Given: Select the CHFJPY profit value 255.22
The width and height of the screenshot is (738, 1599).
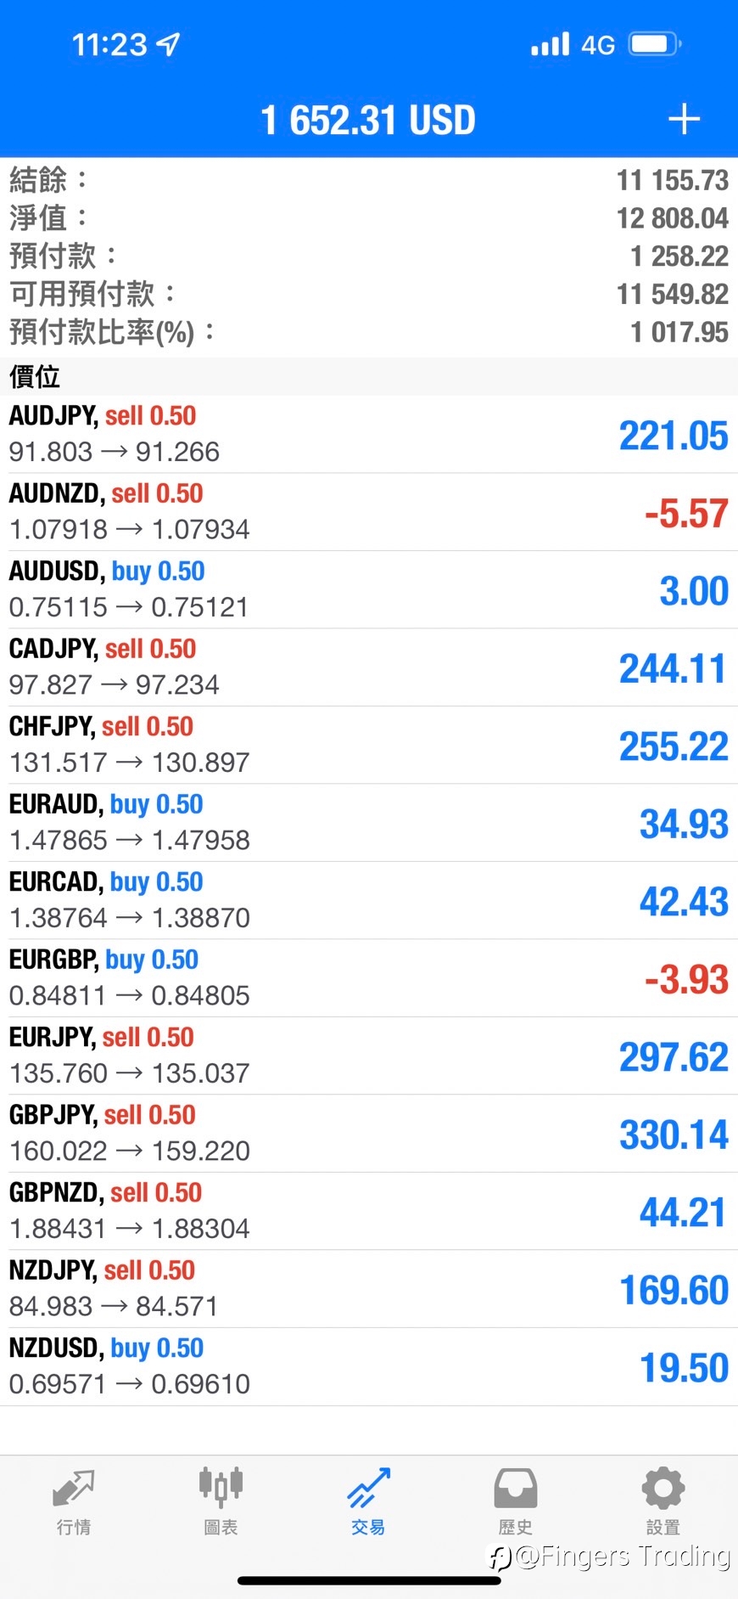Looking at the screenshot, I should click(674, 746).
